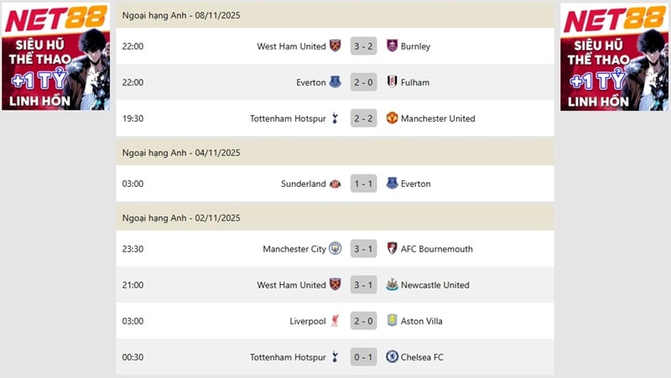Image resolution: width=671 pixels, height=378 pixels.
Task: Click the Liverpool club crest icon
Action: click(335, 321)
